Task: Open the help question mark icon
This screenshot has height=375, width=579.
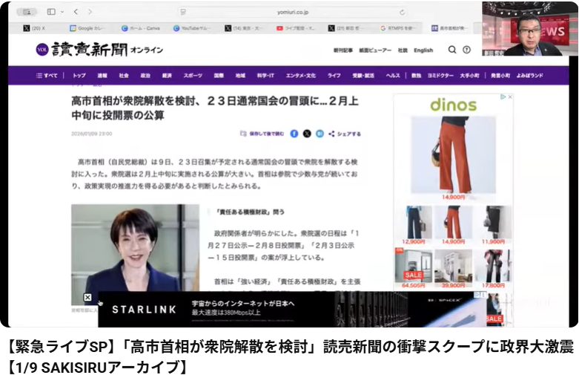Action: click(466, 50)
